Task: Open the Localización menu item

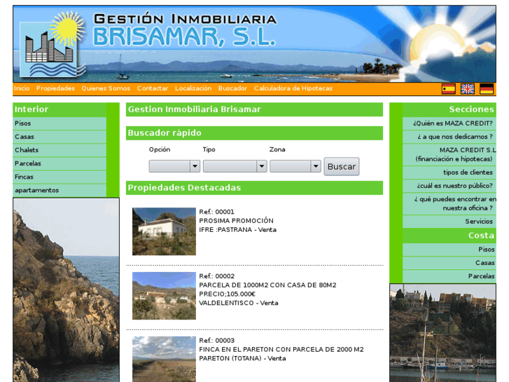Action: coord(193,88)
